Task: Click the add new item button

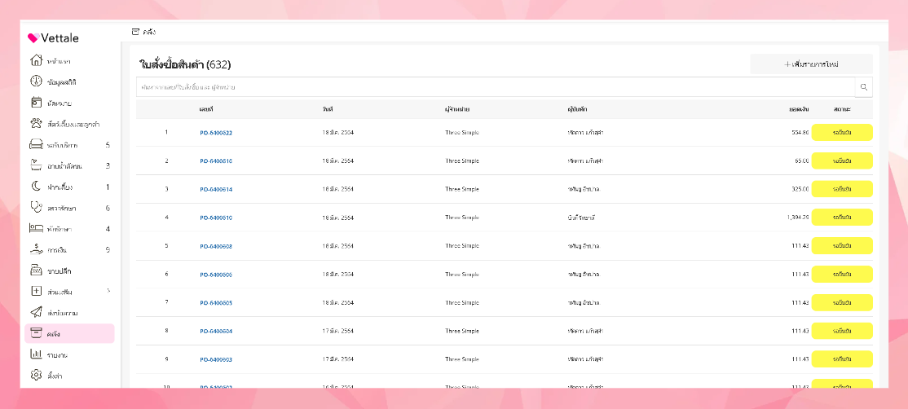Action: [x=811, y=64]
